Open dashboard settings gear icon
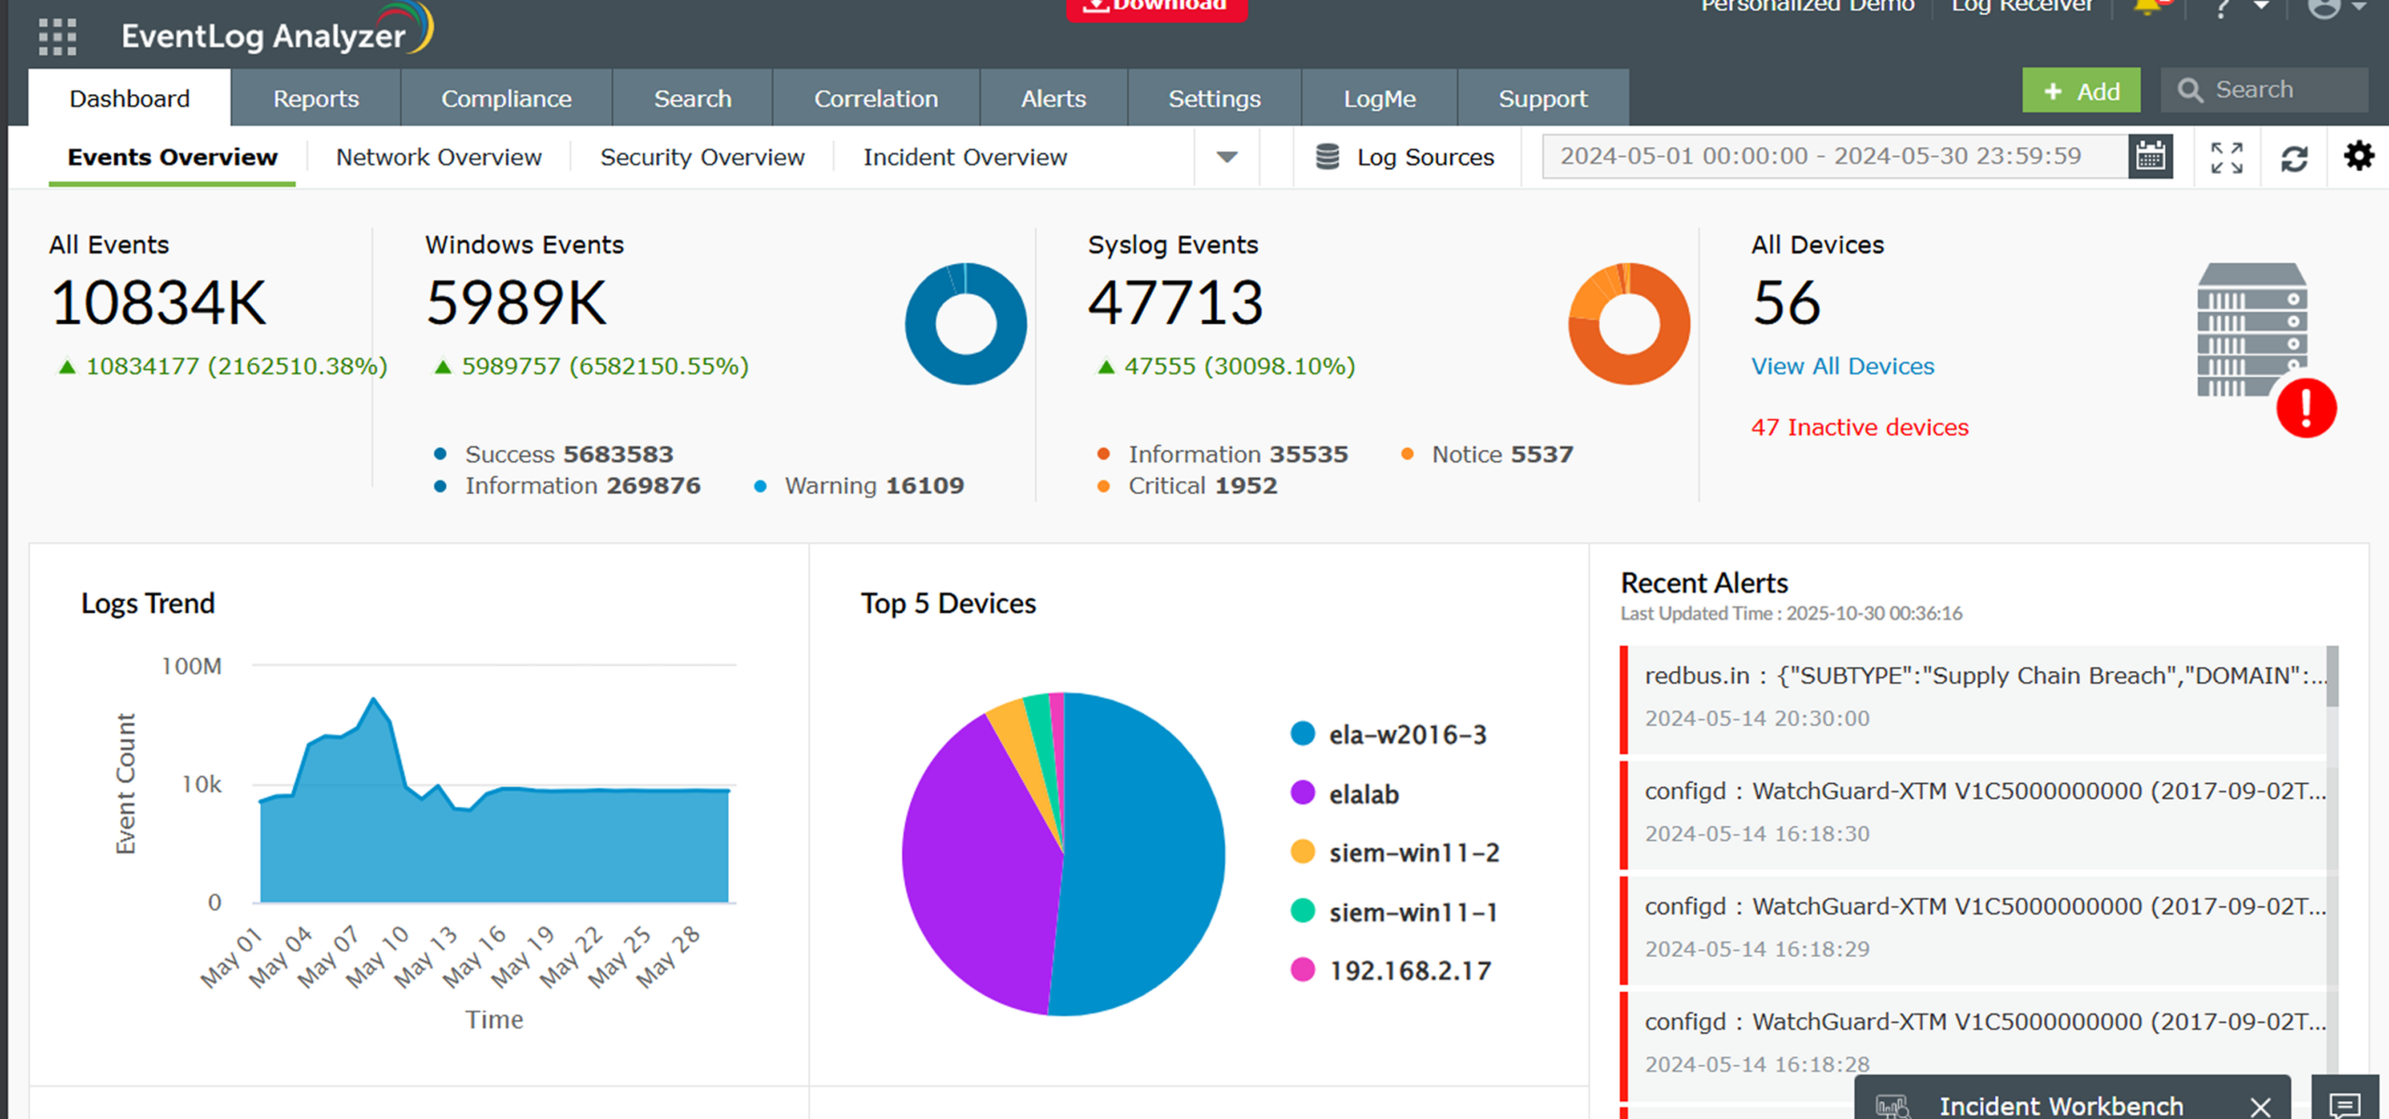The height and width of the screenshot is (1119, 2389). click(2358, 156)
